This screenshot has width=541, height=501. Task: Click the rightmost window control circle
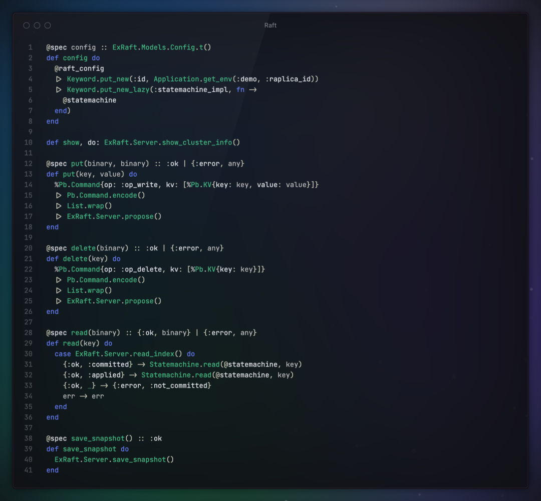(48, 25)
